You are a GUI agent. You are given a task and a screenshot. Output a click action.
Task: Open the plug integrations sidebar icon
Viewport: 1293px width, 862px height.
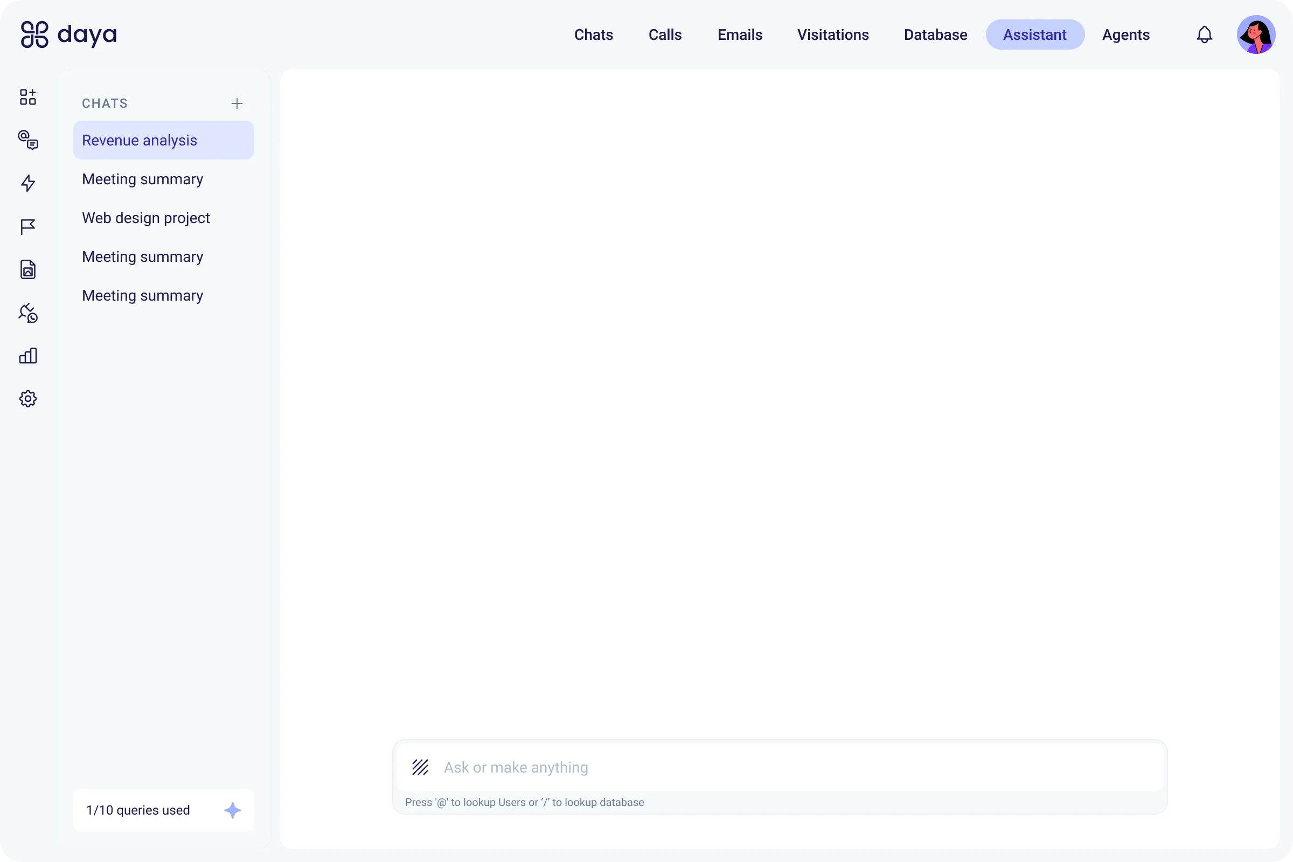(28, 313)
